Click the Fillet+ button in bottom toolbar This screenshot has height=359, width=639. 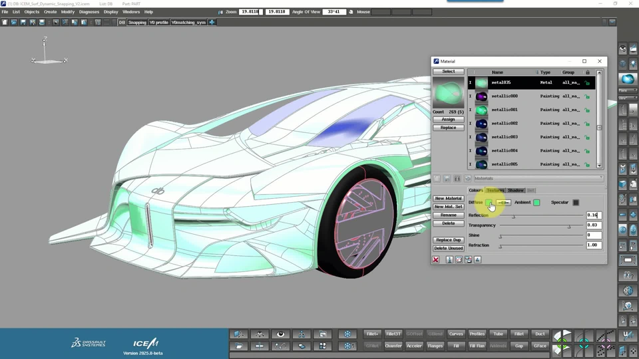coord(372,334)
